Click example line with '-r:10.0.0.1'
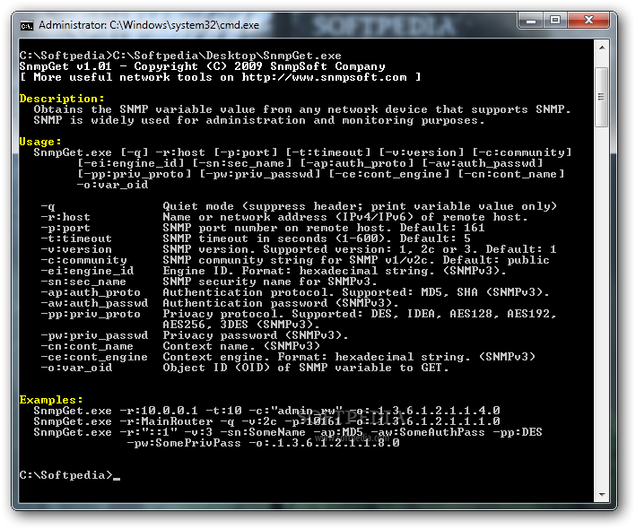The image size is (636, 529). 266,411
